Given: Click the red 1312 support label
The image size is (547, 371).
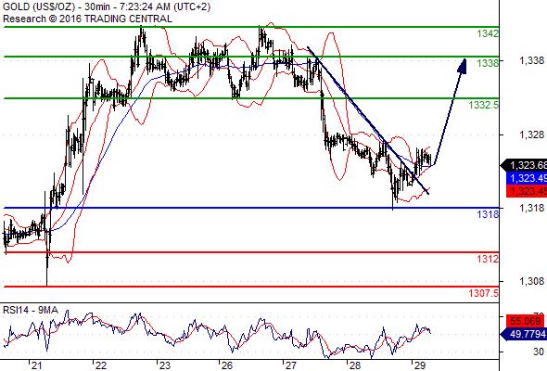Looking at the screenshot, I should (x=488, y=259).
